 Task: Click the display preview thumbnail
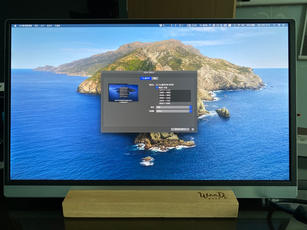pos(123,93)
